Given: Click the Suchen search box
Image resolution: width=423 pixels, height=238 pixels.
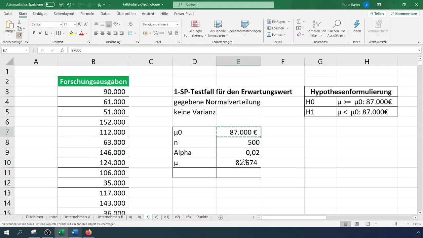Looking at the screenshot, I should tap(223, 5).
